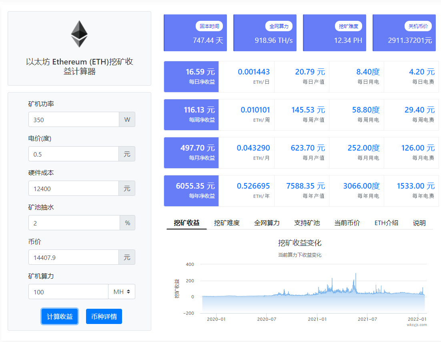Click the 0.043290 ETH/月 value
The width and height of the screenshot is (441, 342).
pos(253,148)
